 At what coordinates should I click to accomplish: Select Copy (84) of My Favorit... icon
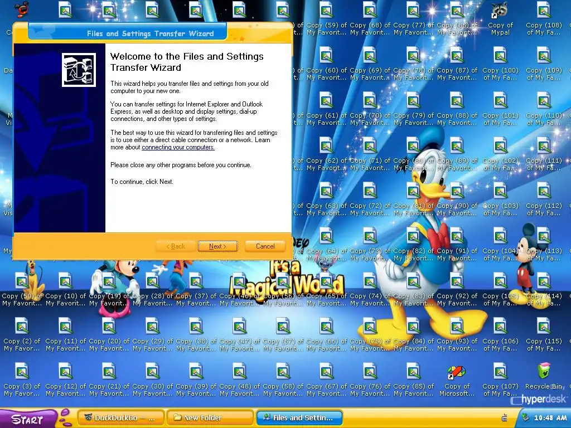pos(413,325)
